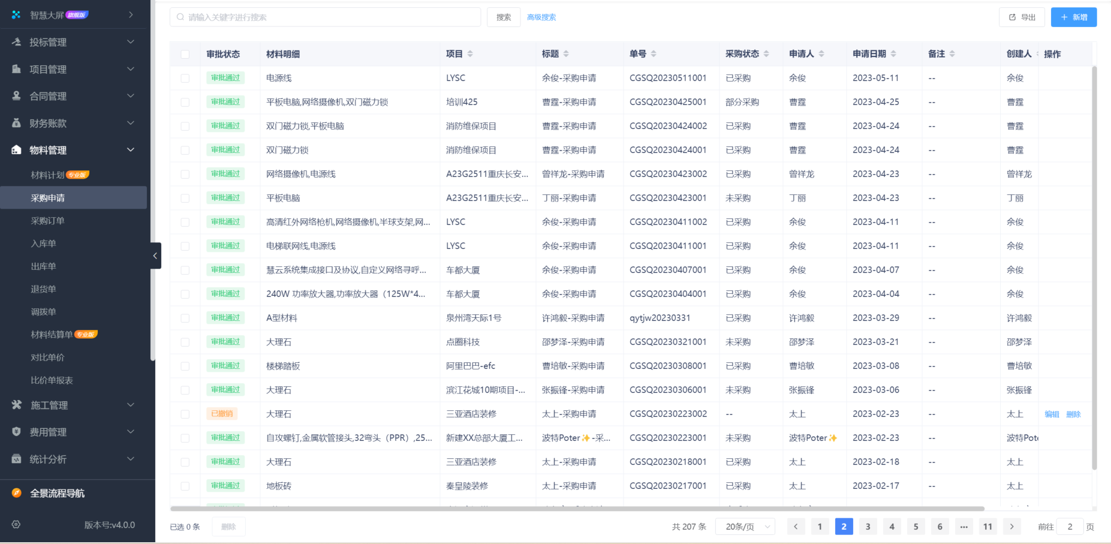Viewport: 1111px width, 544px height.
Task: Open 高级搜索 advanced search link
Action: point(541,17)
